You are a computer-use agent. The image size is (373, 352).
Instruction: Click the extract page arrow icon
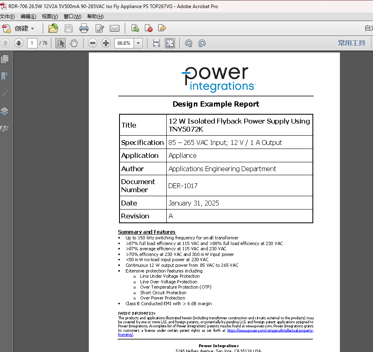(x=162, y=28)
